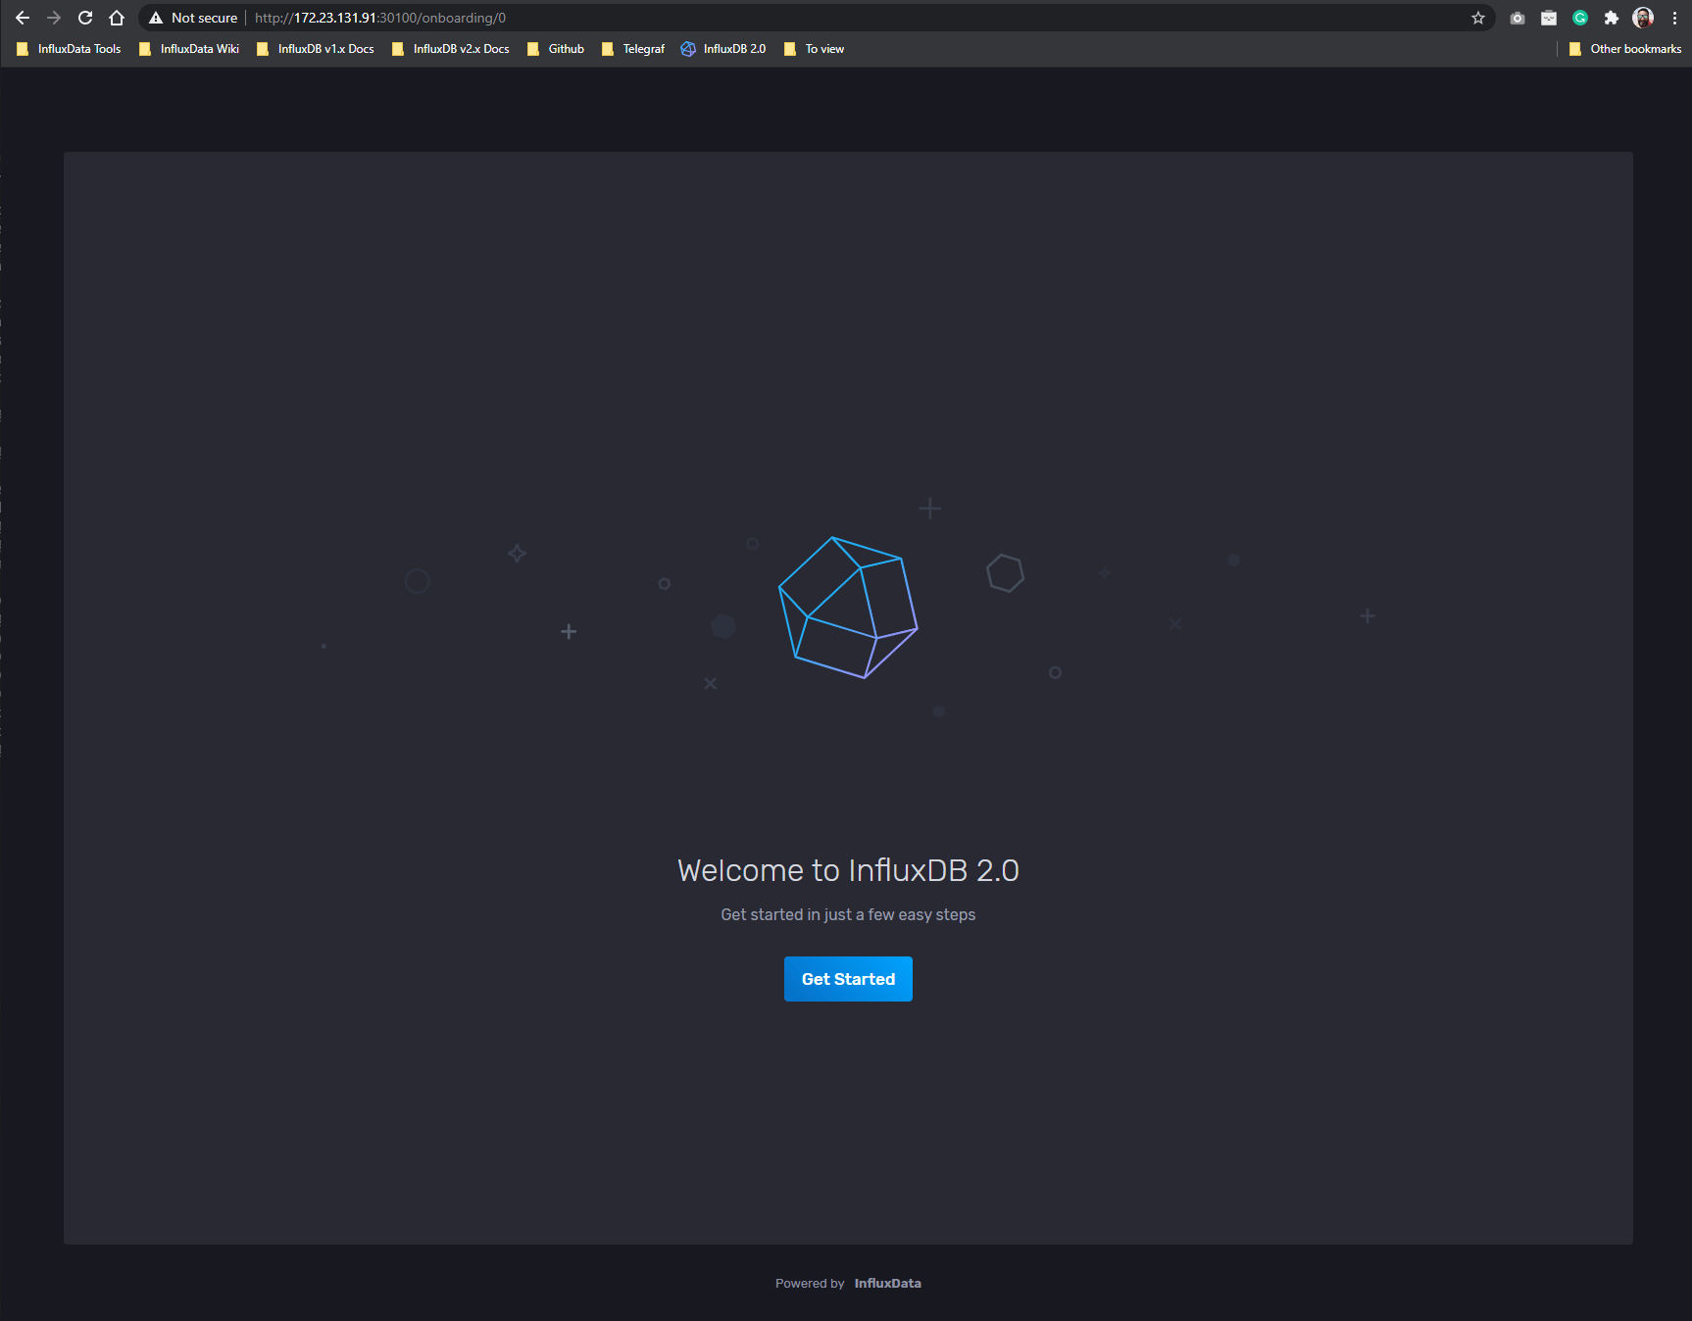
Task: Open the Other bookmarks folder
Action: [1625, 49]
